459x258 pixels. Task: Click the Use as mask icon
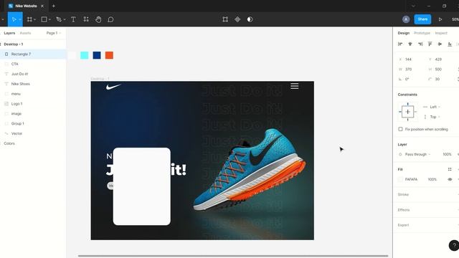coord(250,19)
